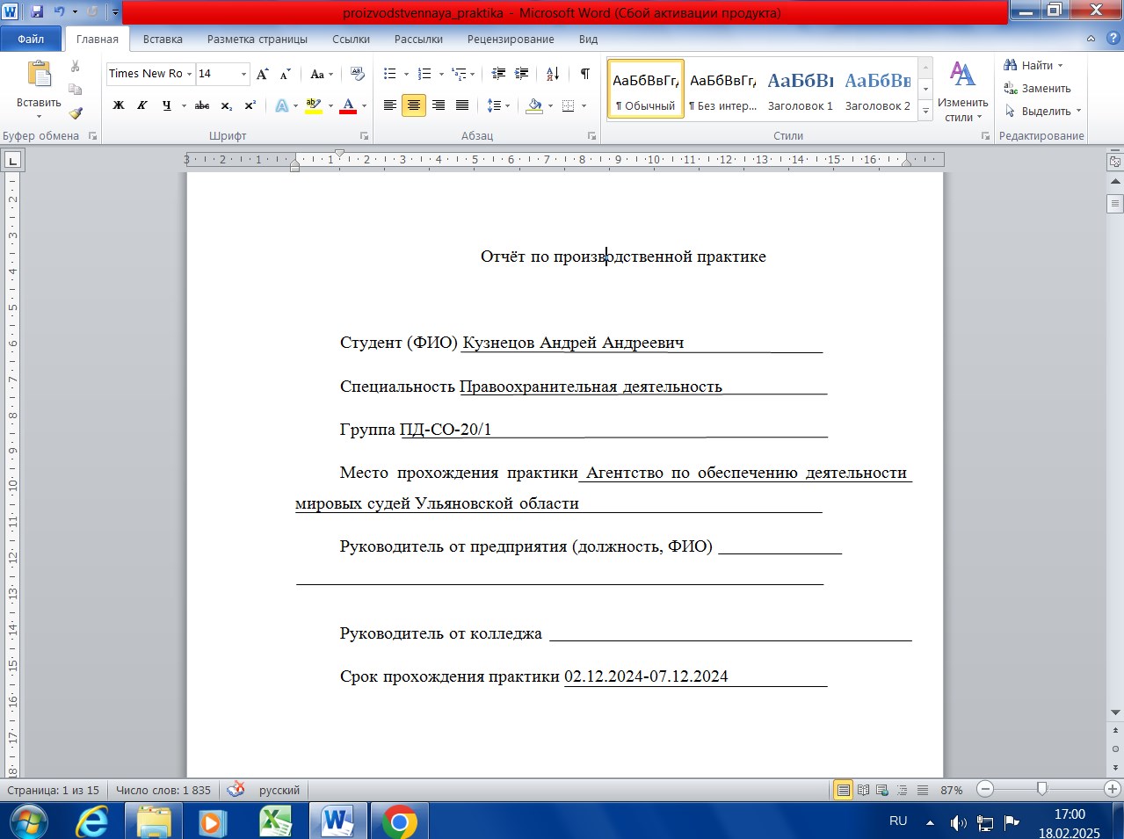Click the Copy icon in clipboard group
1124x839 pixels.
(x=76, y=89)
